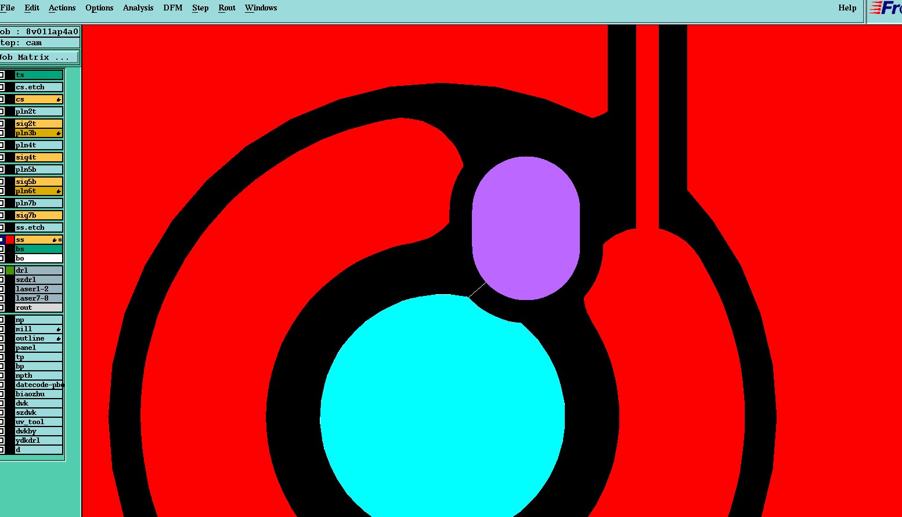
Task: Open the Help menu
Action: point(847,8)
